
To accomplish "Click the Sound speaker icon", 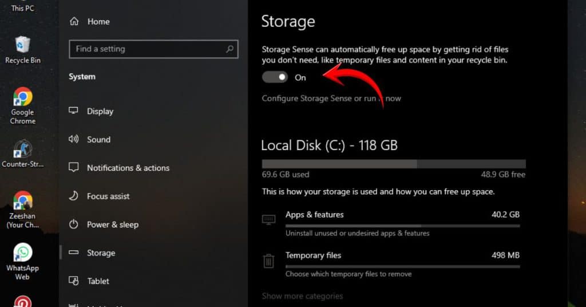I will (74, 139).
